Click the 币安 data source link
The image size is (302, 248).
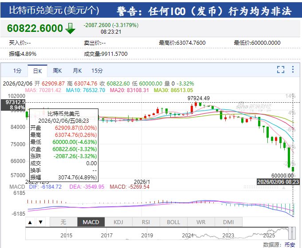point(290,244)
